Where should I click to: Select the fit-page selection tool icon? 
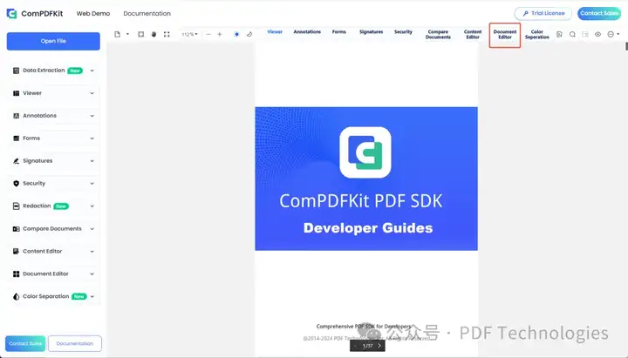coord(141,34)
